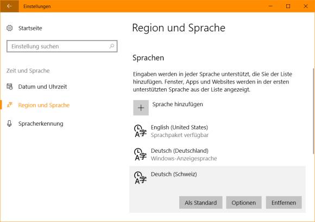Click the plus icon to add language
Viewport: 315px width, 222px height.
tap(141, 108)
